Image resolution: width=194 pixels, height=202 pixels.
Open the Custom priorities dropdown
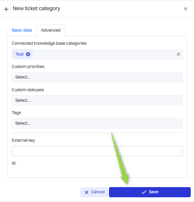pyautogui.click(x=97, y=77)
